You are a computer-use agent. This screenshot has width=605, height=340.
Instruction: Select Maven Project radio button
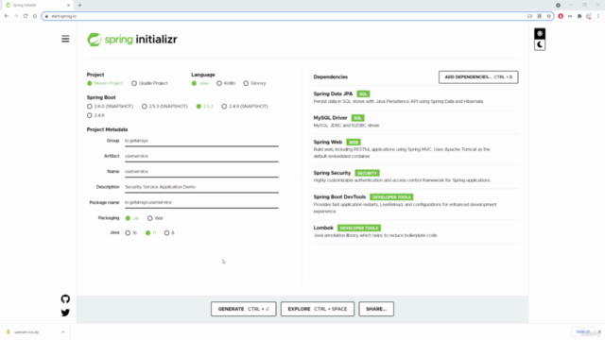(x=90, y=83)
